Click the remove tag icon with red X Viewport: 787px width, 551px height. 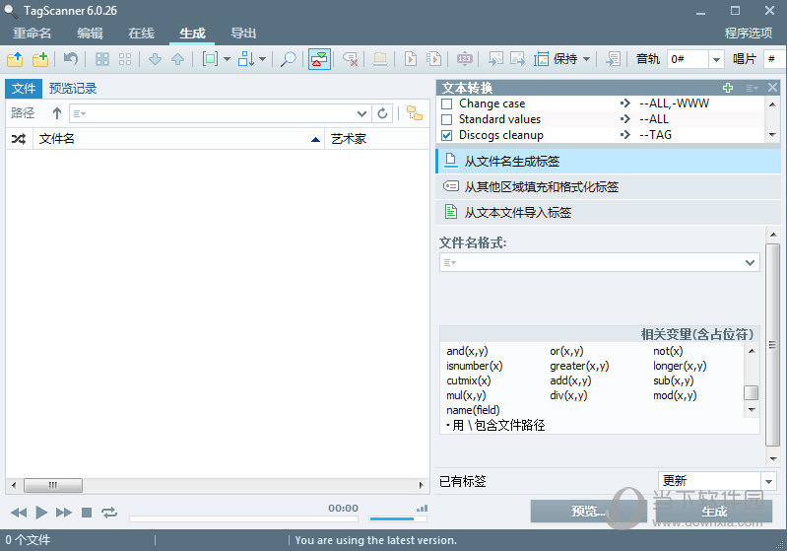(351, 59)
